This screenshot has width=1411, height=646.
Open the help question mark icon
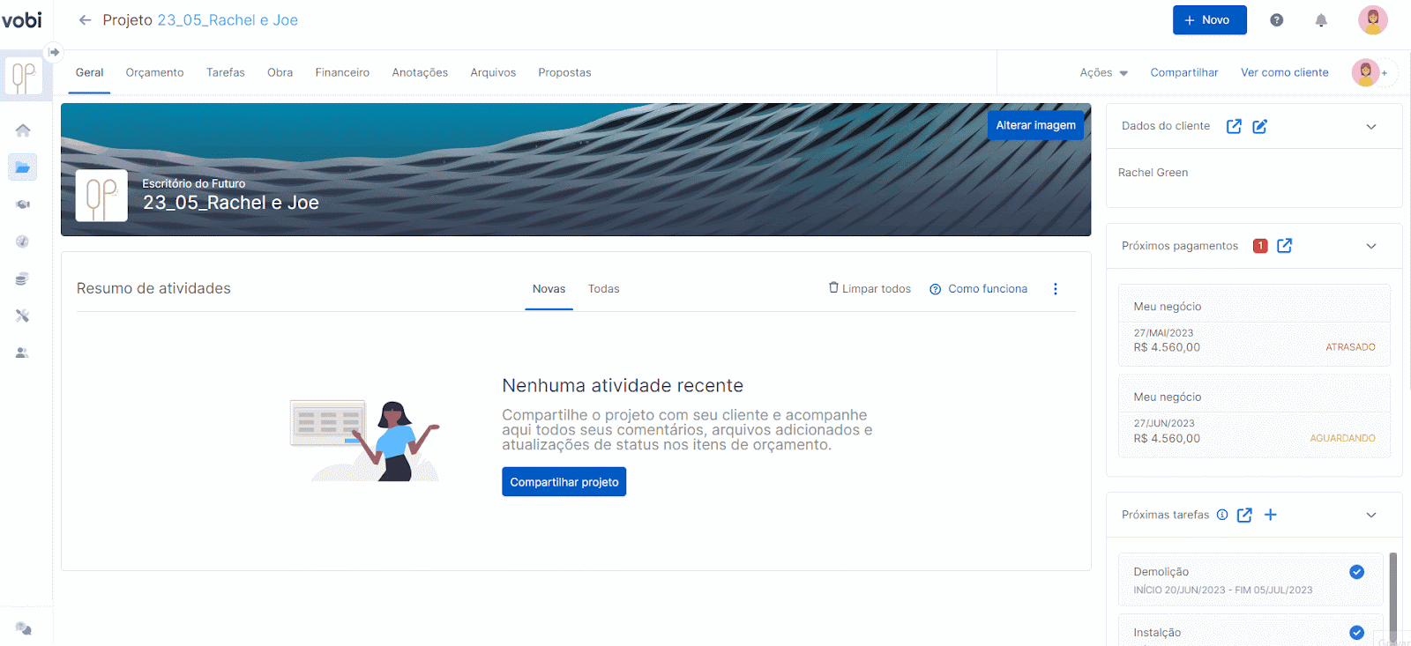(x=1276, y=20)
